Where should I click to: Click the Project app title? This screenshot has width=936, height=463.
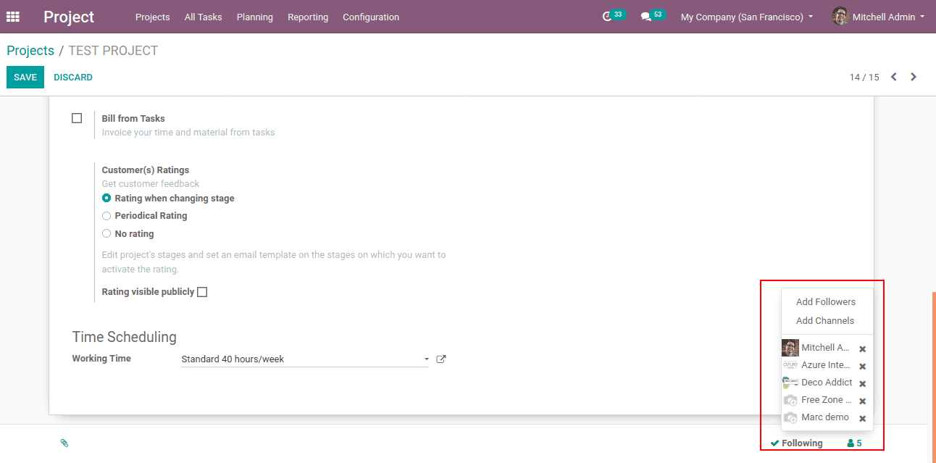point(69,17)
